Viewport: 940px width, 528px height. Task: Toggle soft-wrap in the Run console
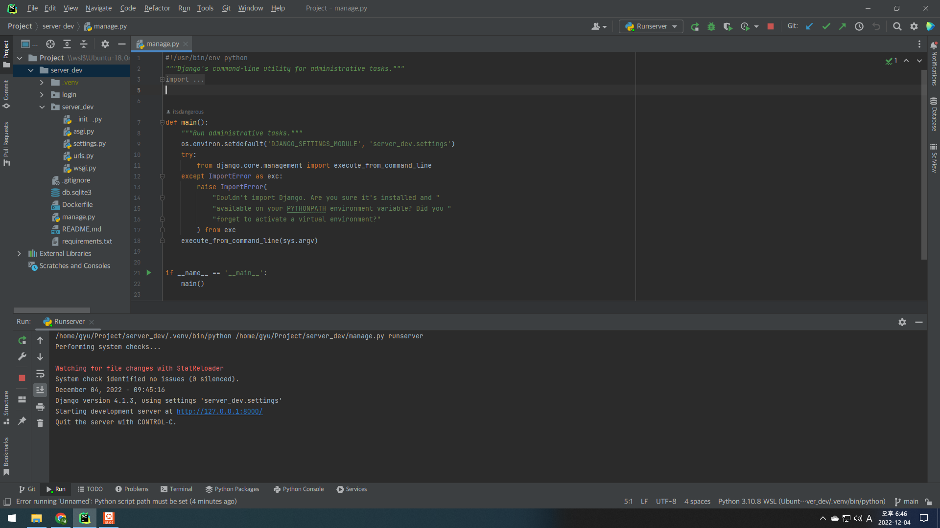click(40, 374)
